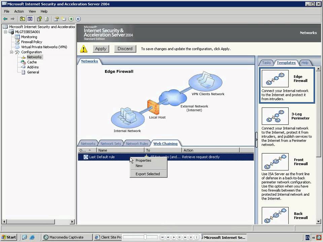This screenshot has width=323, height=242.
Task: Open Internet Explorer from quick launch
Action: pos(32,237)
